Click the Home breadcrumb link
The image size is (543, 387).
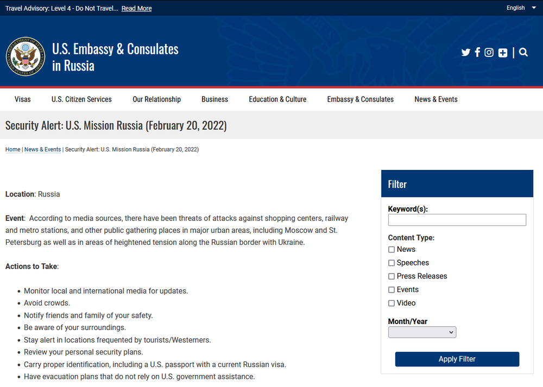pos(13,150)
